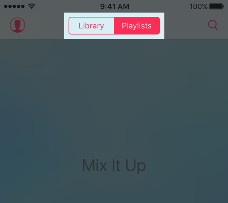Viewport: 228px width, 203px height.
Task: Click the 9:41 AM clock
Action: pos(115,7)
